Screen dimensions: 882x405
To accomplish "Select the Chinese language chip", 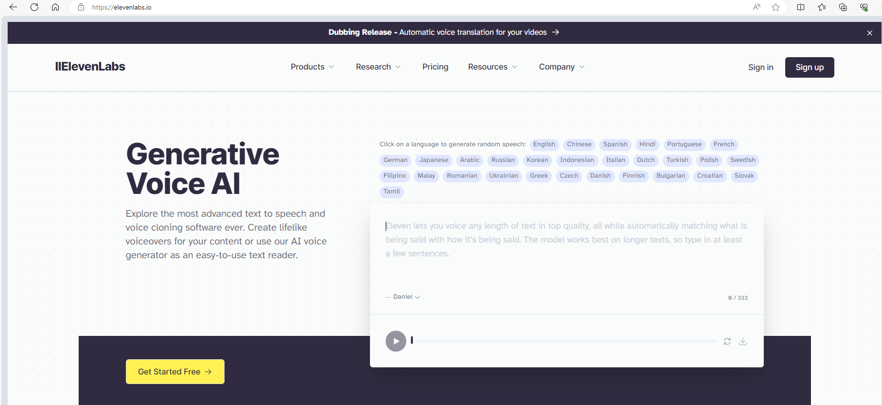I will [579, 144].
